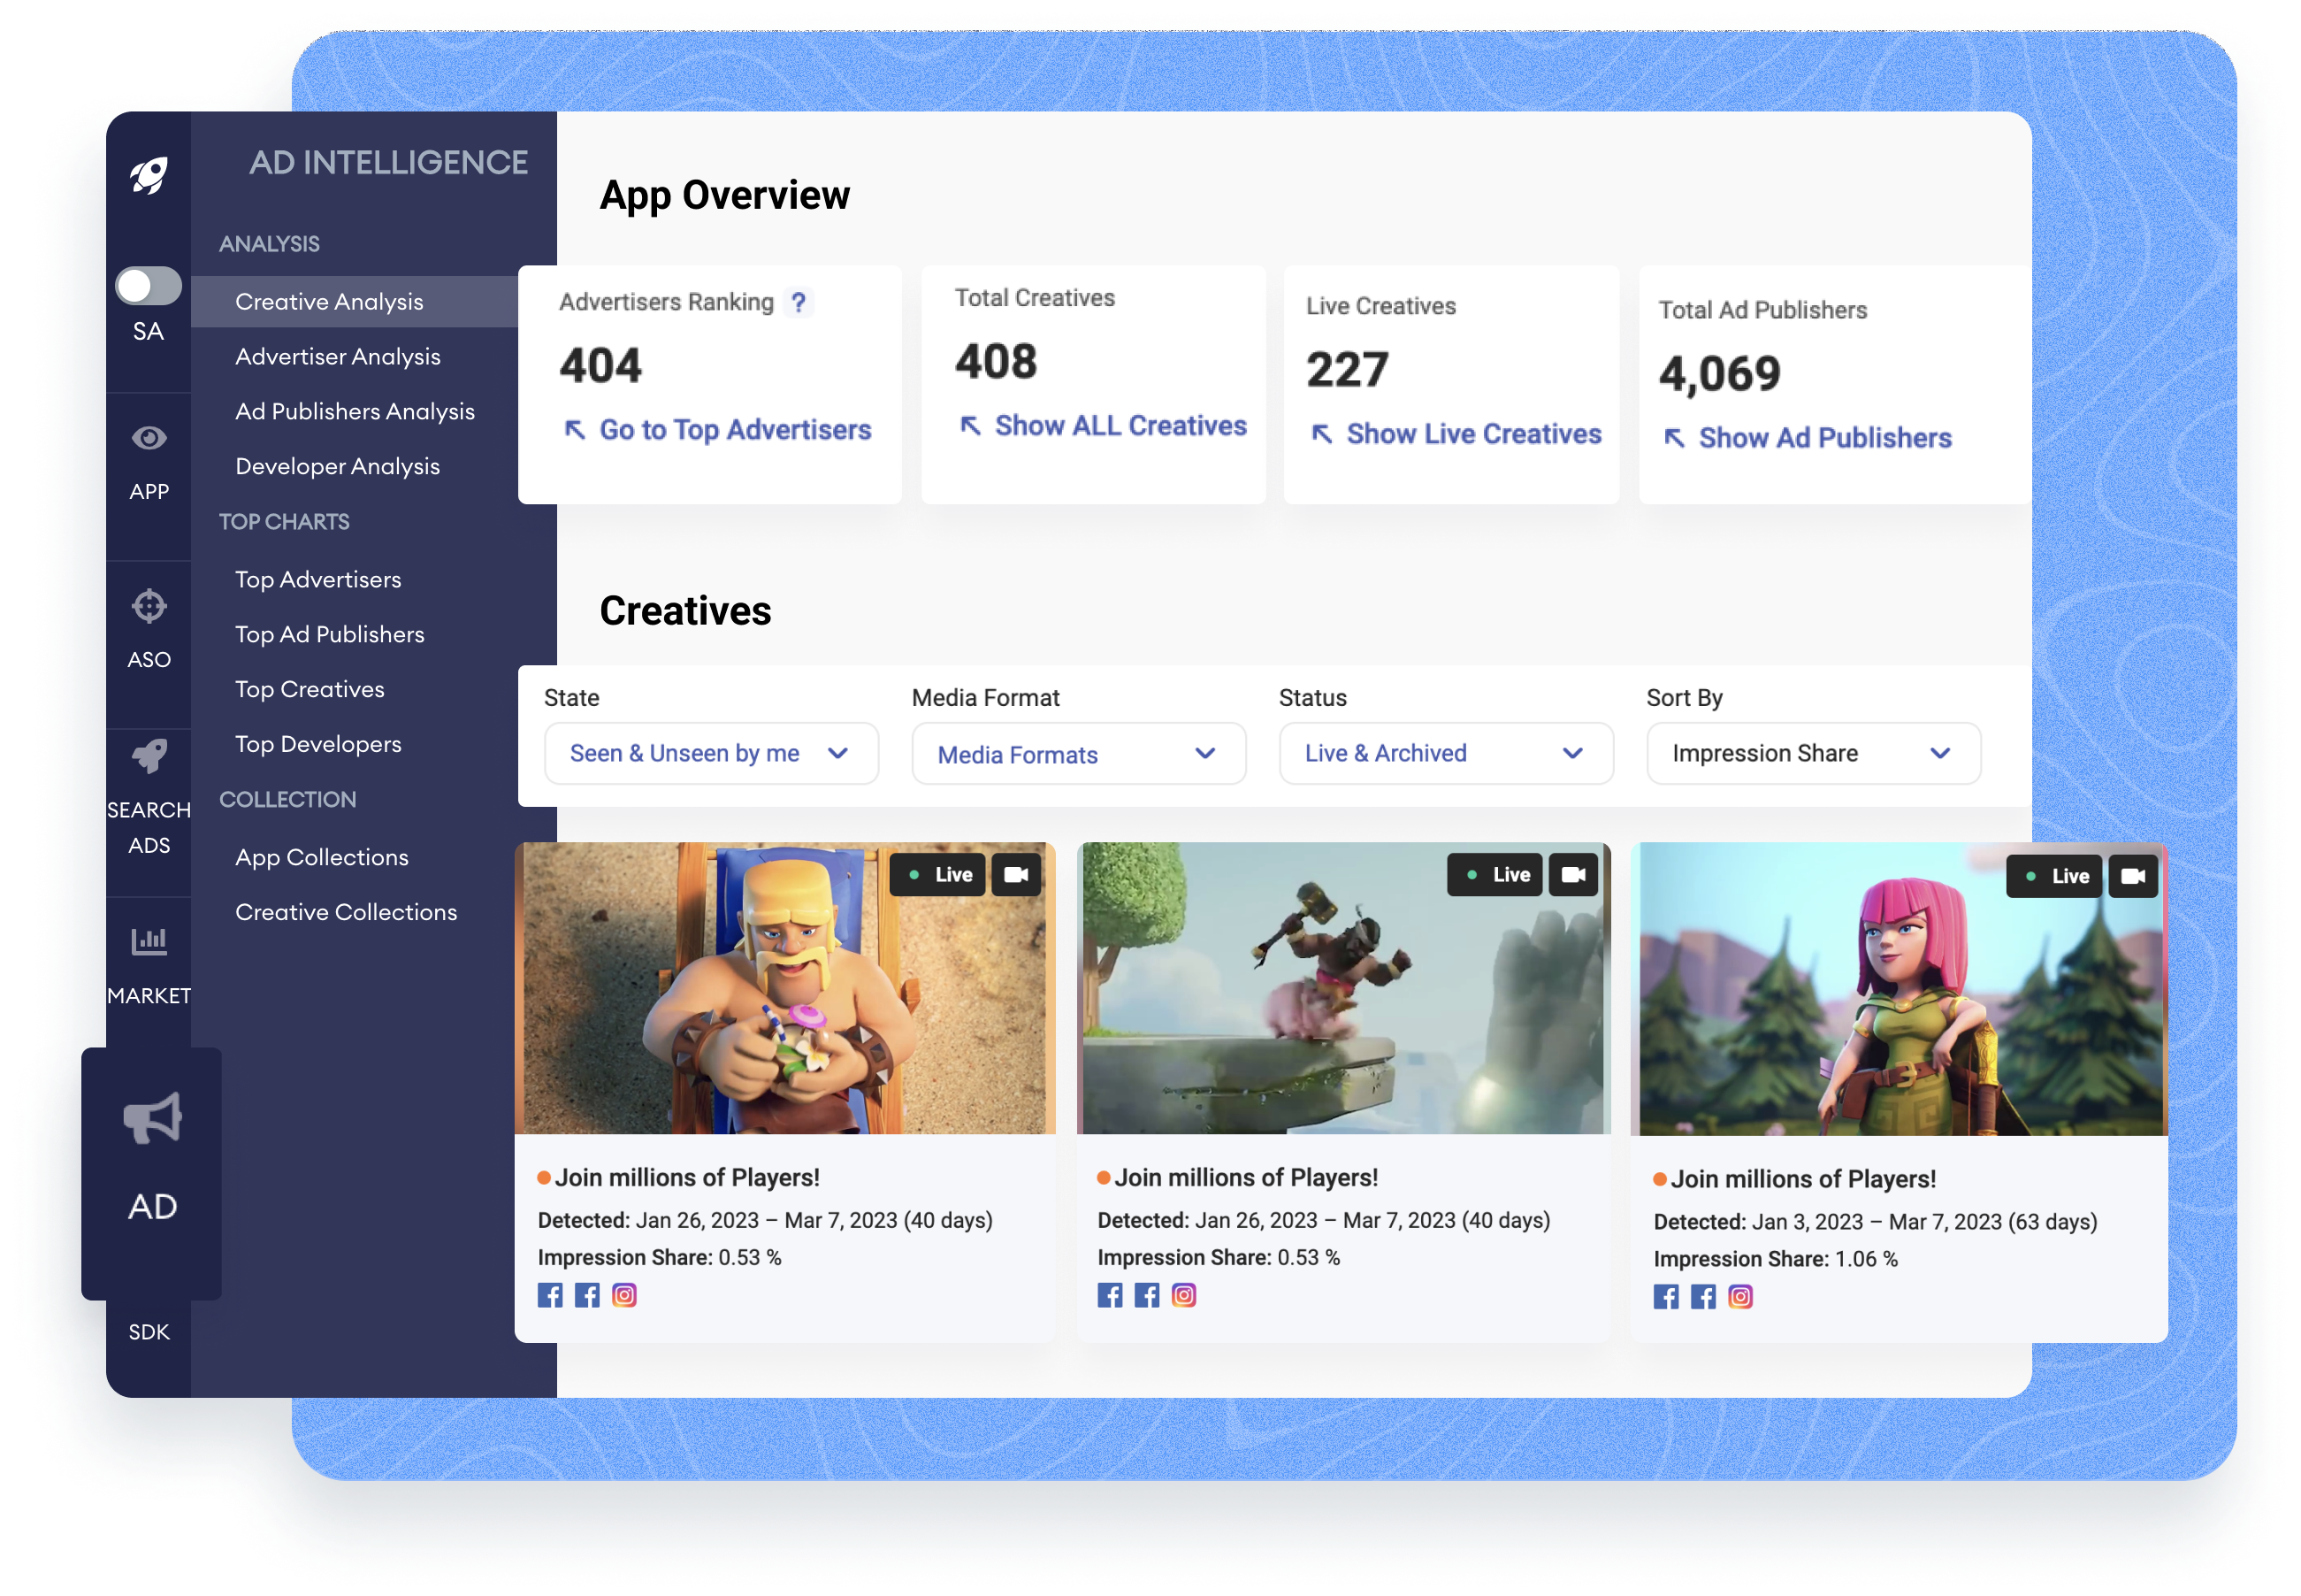This screenshot has width=2301, height=1596.
Task: Open Top Creatives chart
Action: click(310, 690)
